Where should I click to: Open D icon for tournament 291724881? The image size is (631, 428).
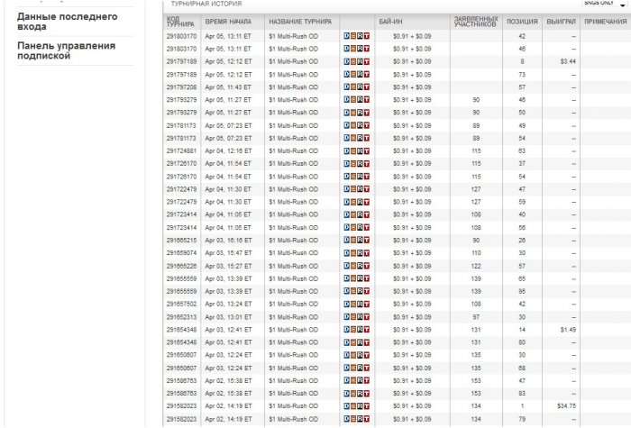(x=346, y=150)
